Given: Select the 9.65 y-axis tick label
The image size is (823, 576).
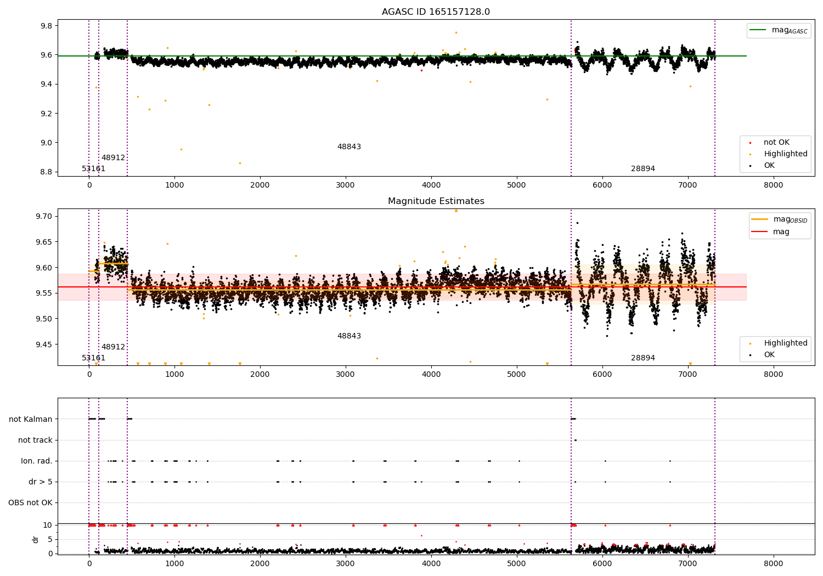Looking at the screenshot, I should [44, 242].
